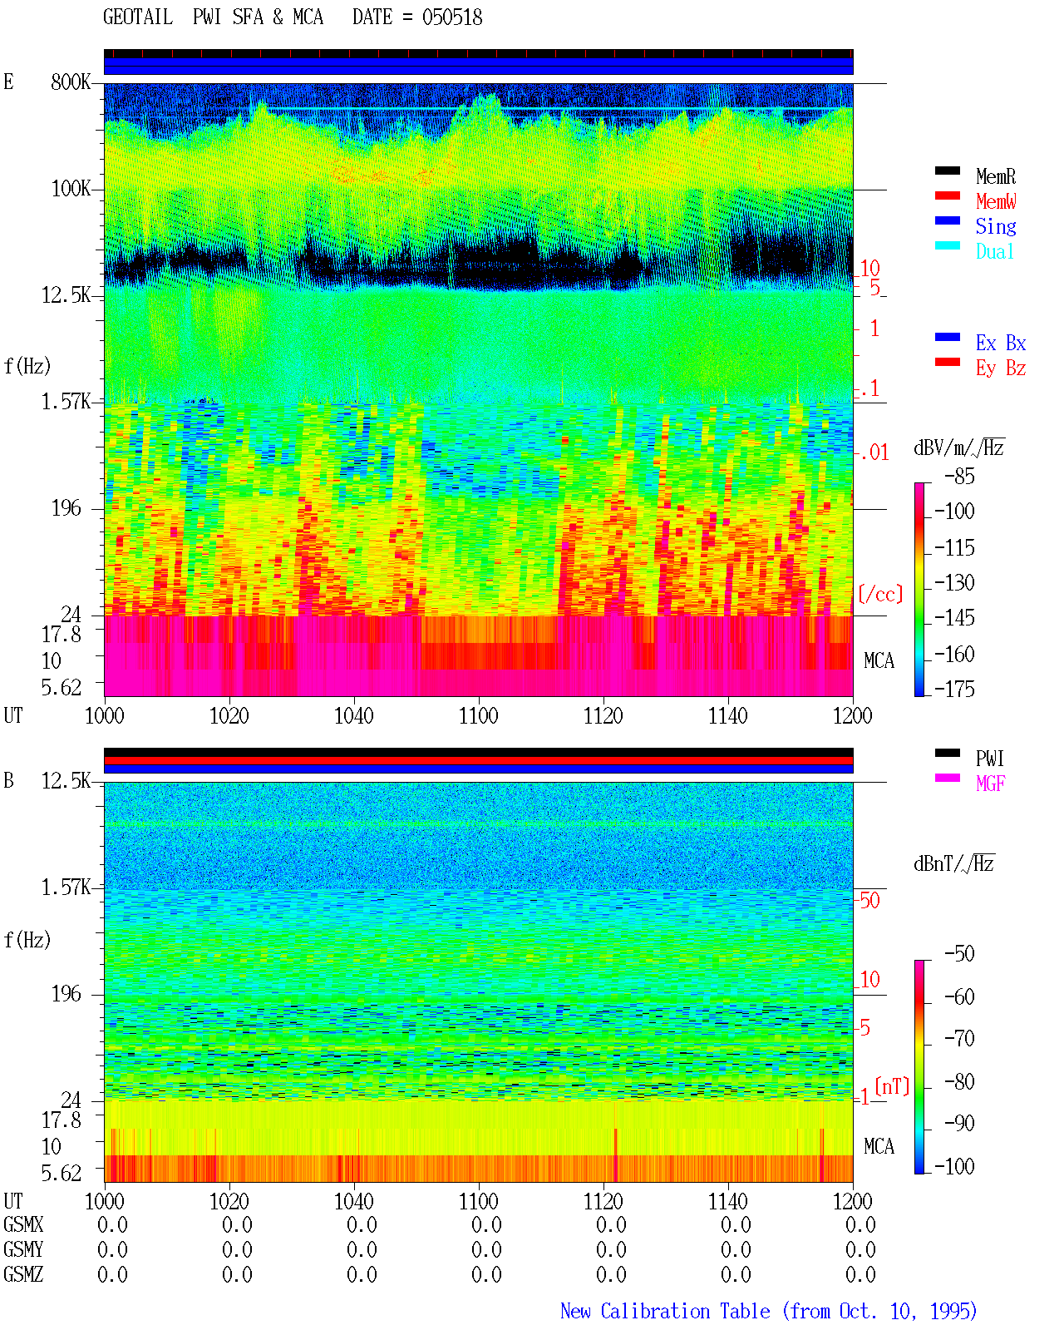Click the dBV/m electric field color scale bar
The image size is (1064, 1325).
tap(919, 590)
